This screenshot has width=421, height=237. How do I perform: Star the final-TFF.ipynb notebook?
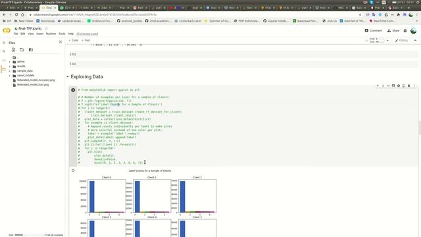point(46,28)
